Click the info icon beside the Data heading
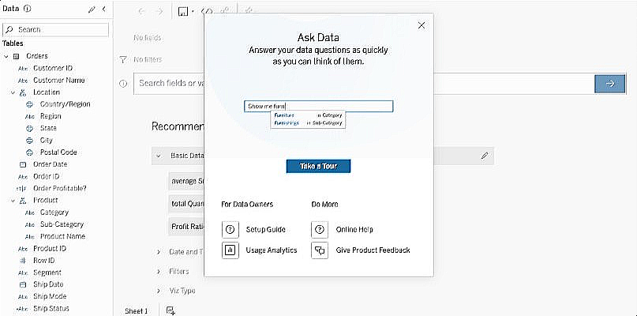The height and width of the screenshot is (316, 637). (28, 9)
